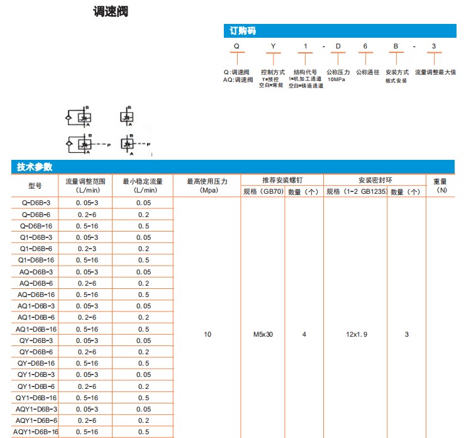
Task: Click the 调速阀 page title
Action: click(111, 11)
